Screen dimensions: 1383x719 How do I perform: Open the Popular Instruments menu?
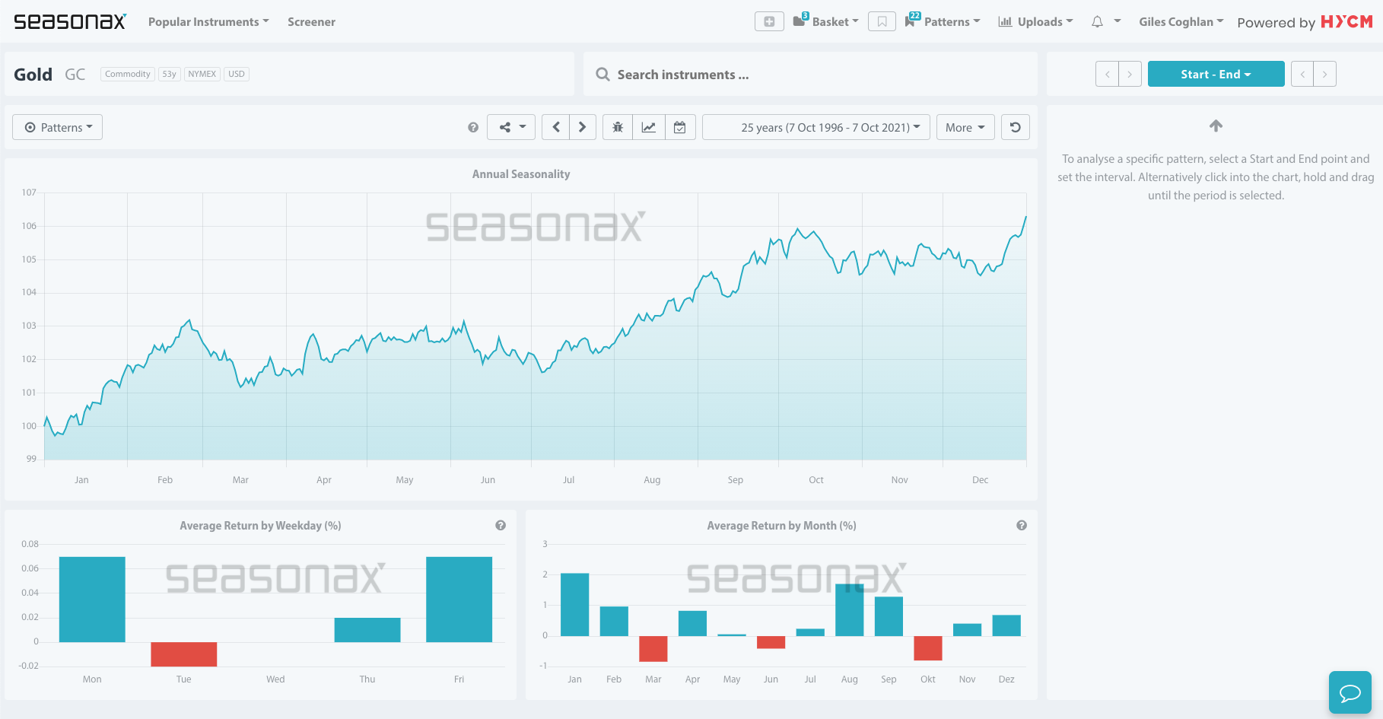click(208, 22)
